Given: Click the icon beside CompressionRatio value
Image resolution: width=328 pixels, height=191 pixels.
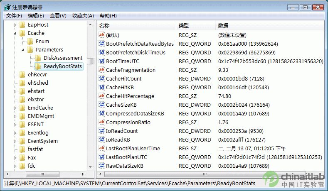Looking at the screenshot, I should (x=102, y=122).
